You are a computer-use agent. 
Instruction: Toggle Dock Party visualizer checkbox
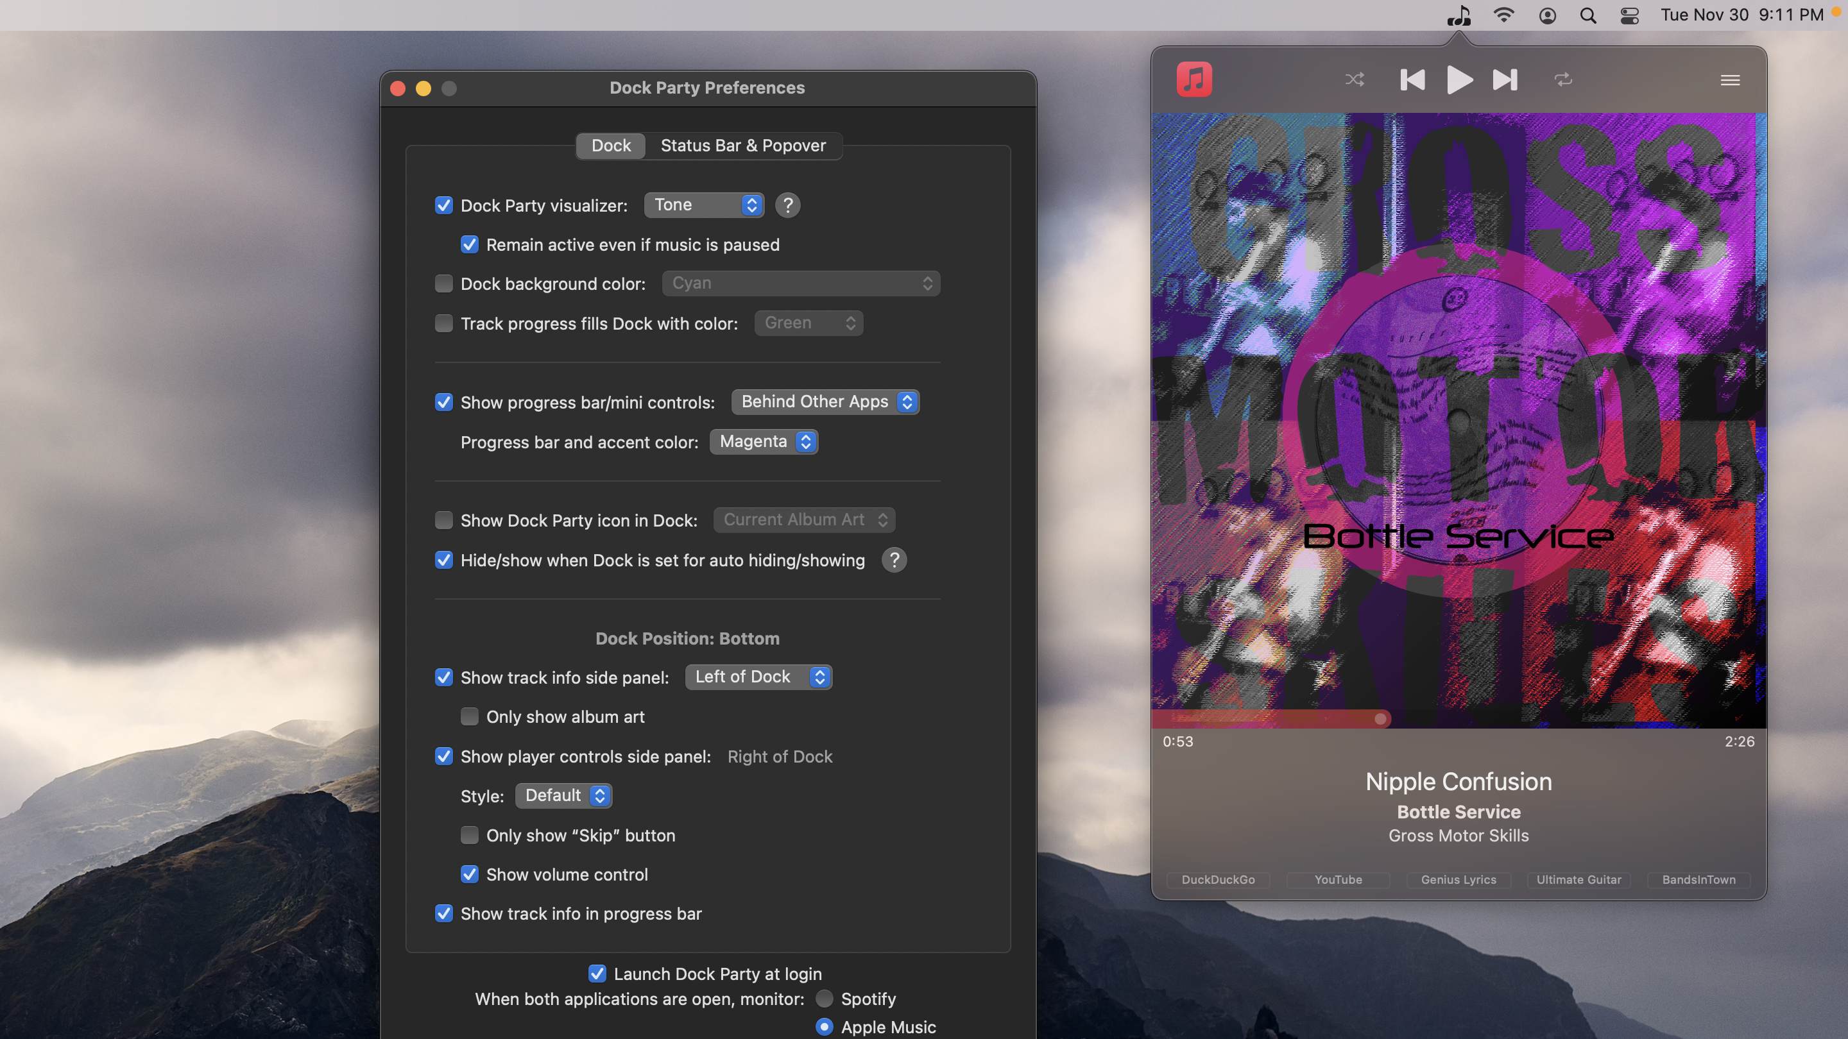444,206
